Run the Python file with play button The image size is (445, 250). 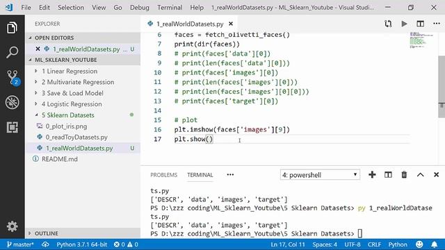click(404, 24)
